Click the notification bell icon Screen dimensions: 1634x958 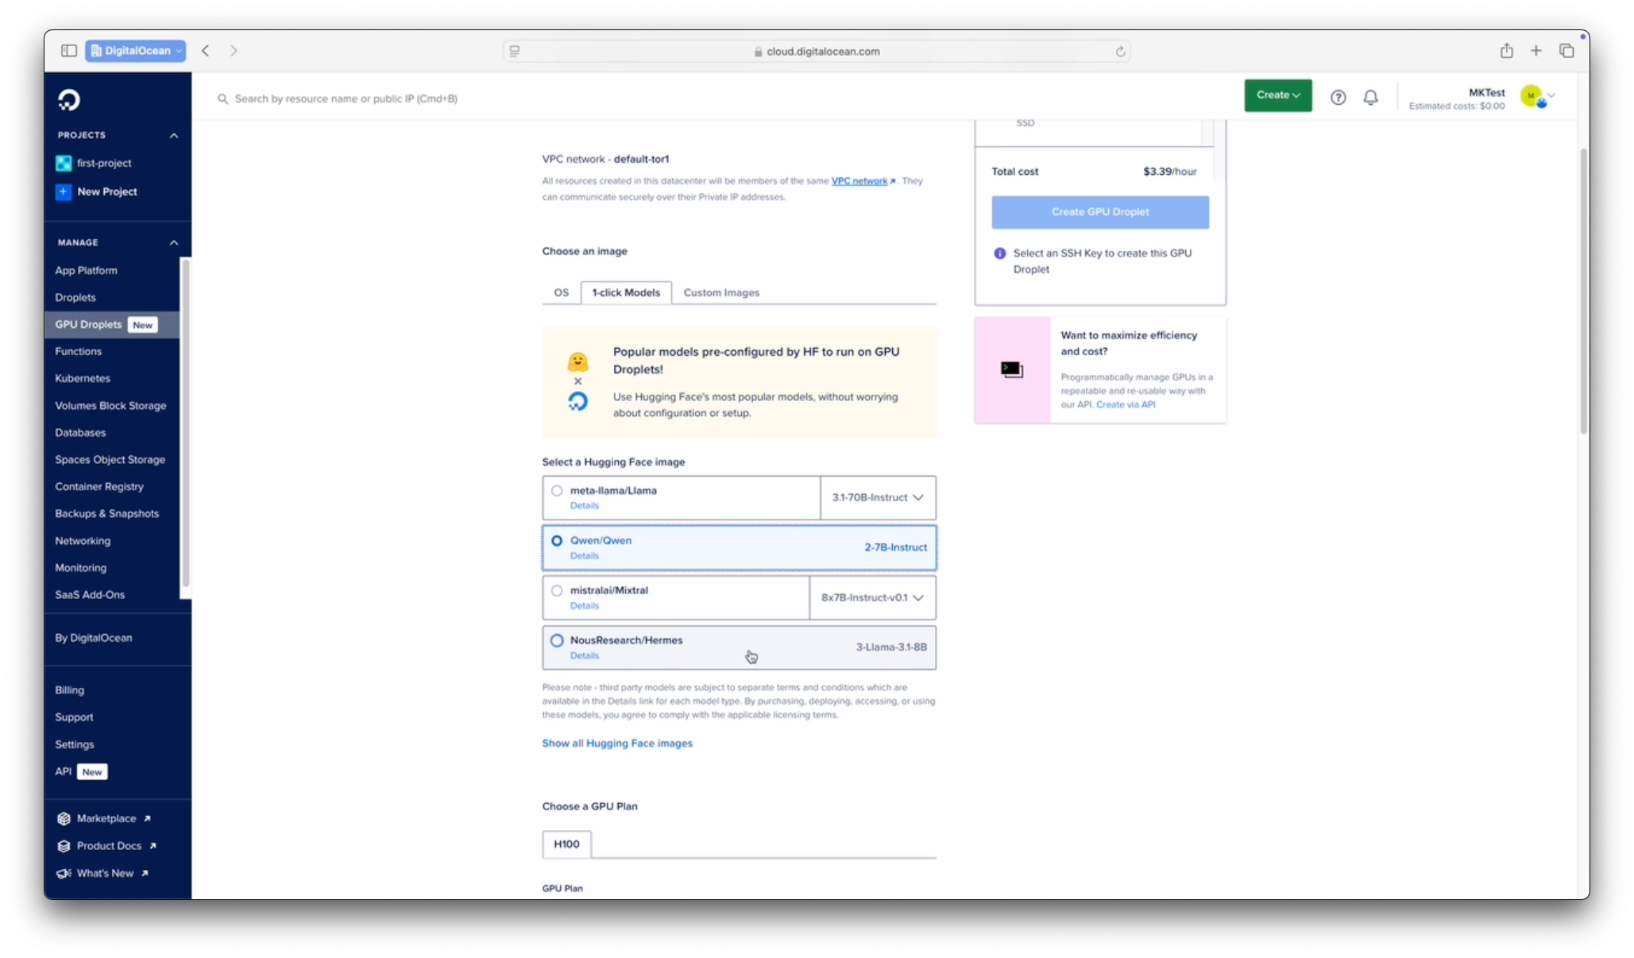point(1369,97)
